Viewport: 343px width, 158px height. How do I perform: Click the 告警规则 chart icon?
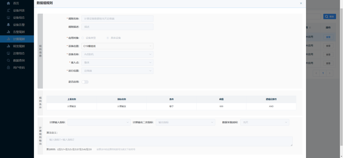8,32
